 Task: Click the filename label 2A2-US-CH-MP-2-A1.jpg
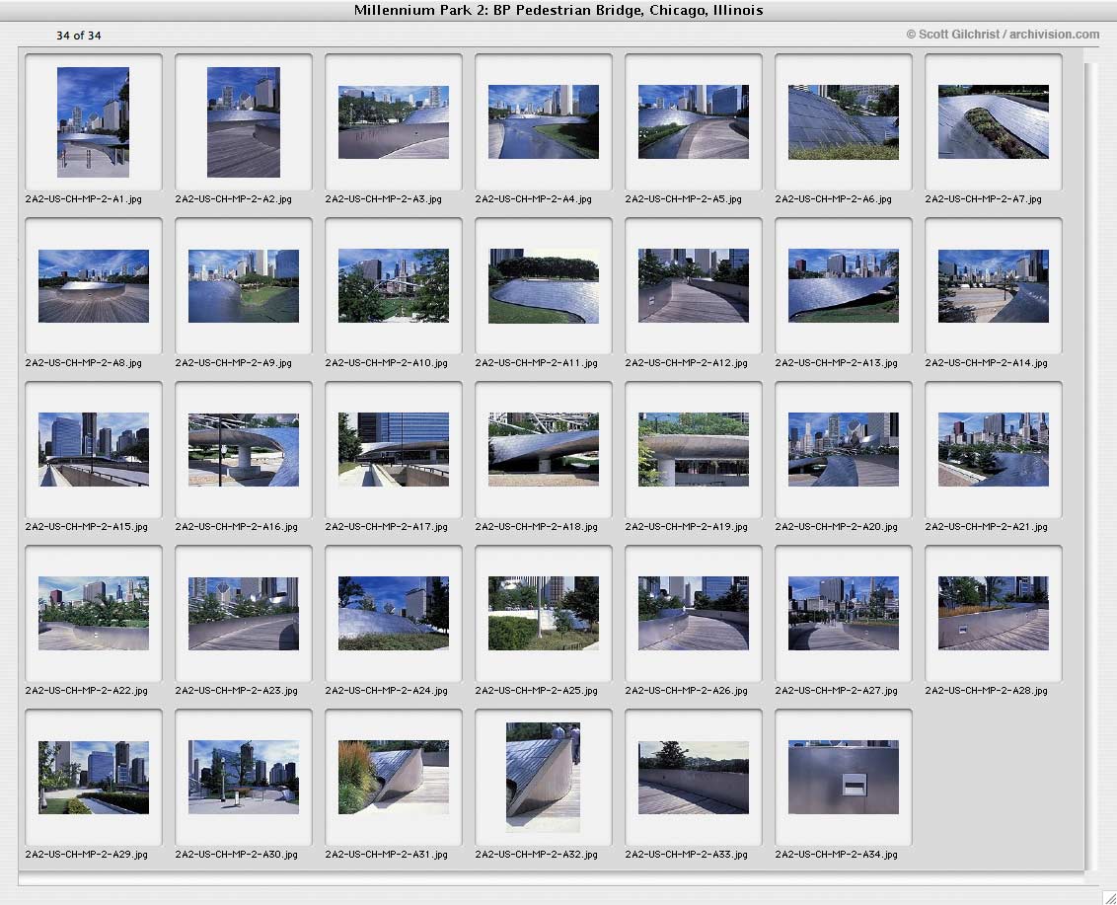click(x=83, y=199)
